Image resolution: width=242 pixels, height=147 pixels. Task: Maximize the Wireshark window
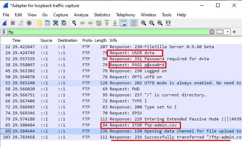[218, 5]
